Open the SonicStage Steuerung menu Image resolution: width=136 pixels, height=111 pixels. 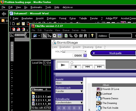click(x=88, y=47)
